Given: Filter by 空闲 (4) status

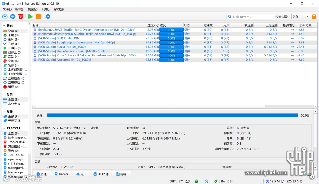Looking at the screenshot, I should click(11, 61).
